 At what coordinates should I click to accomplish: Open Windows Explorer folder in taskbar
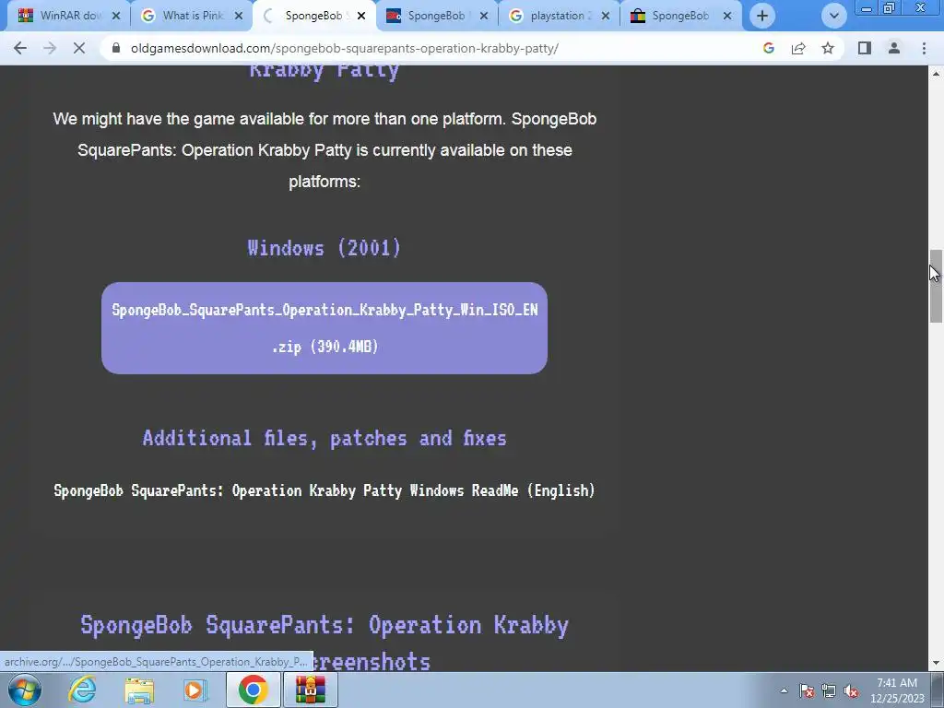(139, 690)
